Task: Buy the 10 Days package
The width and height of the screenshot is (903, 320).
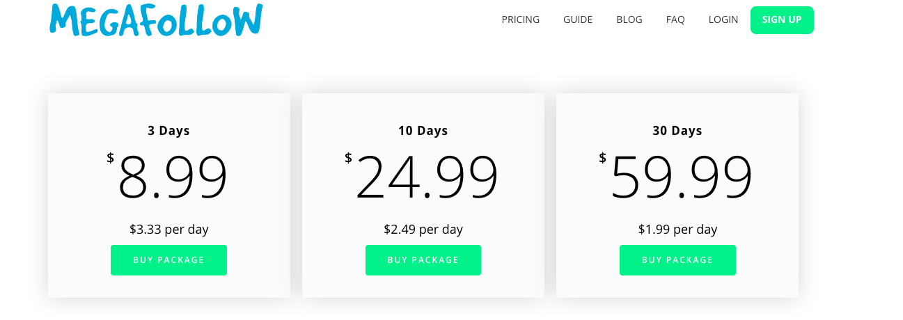Action: coord(423,260)
